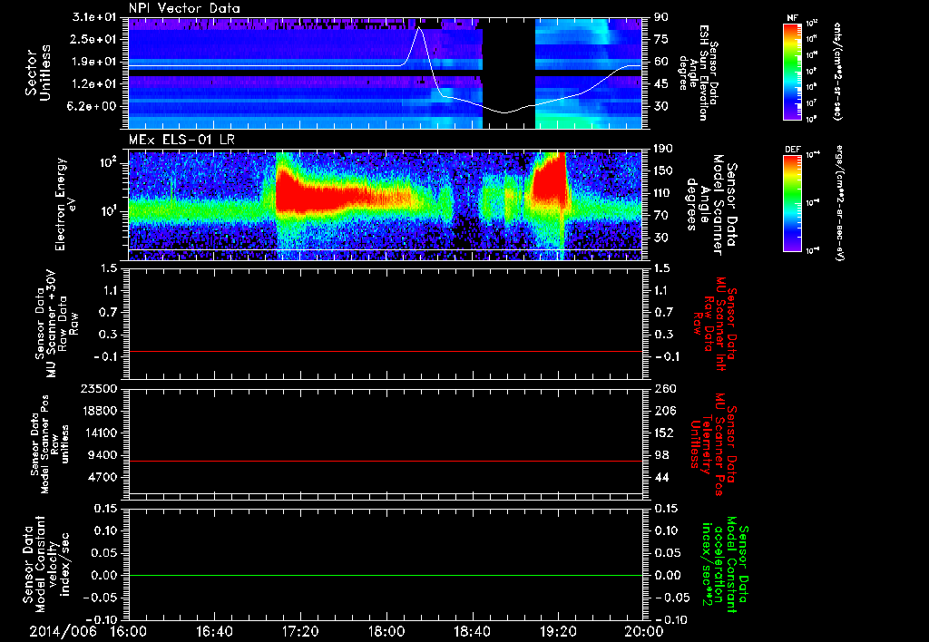Click the 9400 scanner position tick
This screenshot has height=642, width=929.
102,455
